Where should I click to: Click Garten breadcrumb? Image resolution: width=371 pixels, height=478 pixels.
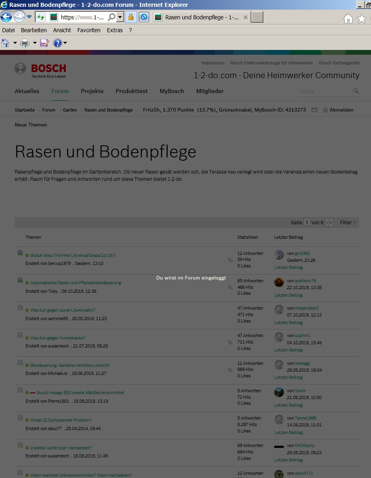[70, 110]
